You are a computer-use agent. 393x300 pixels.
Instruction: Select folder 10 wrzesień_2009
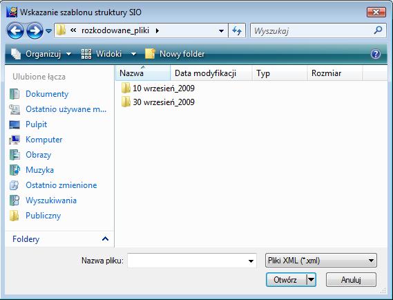pos(158,88)
